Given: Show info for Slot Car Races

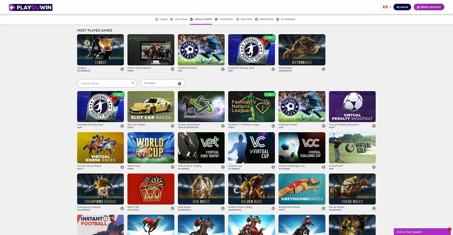Looking at the screenshot, I should [x=173, y=126].
